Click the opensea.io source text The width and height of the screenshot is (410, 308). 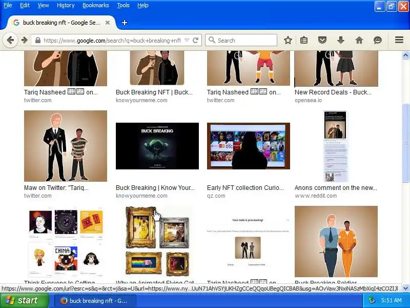308,100
